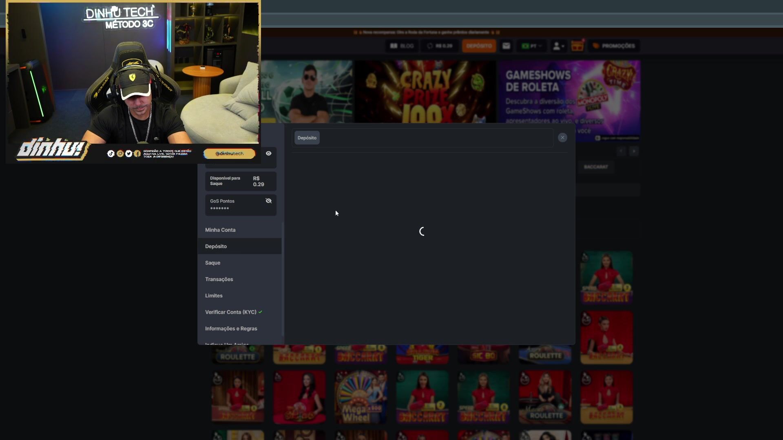This screenshot has height=440, width=783.
Task: Click the Brazil flag icon
Action: tap(525, 46)
